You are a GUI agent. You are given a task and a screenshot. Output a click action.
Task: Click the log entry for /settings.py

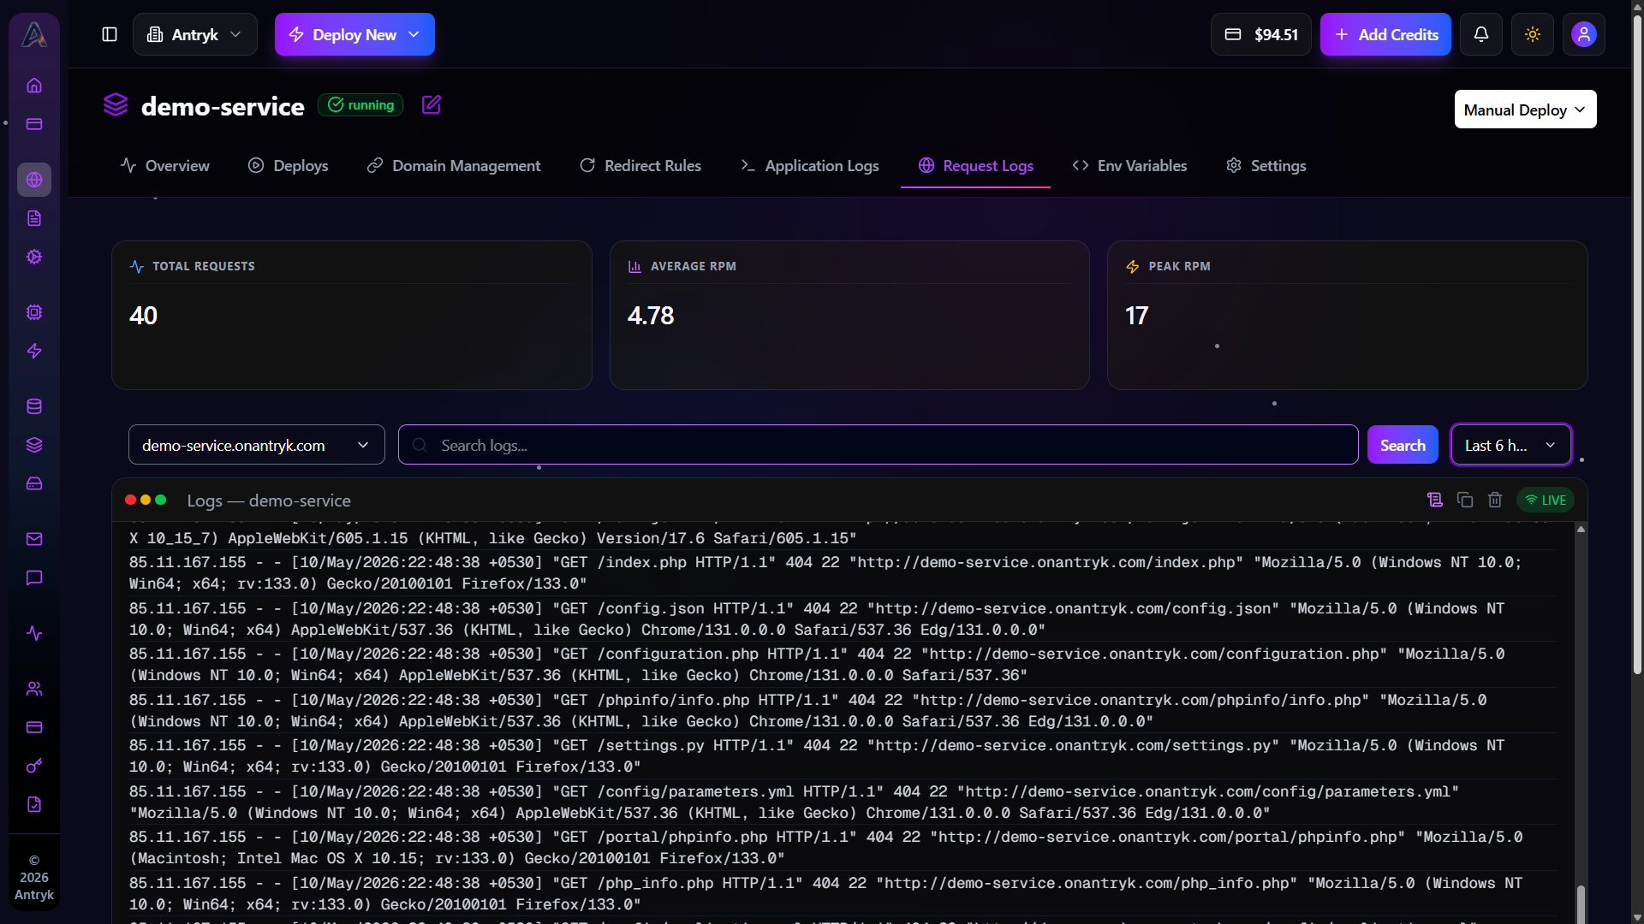[843, 755]
